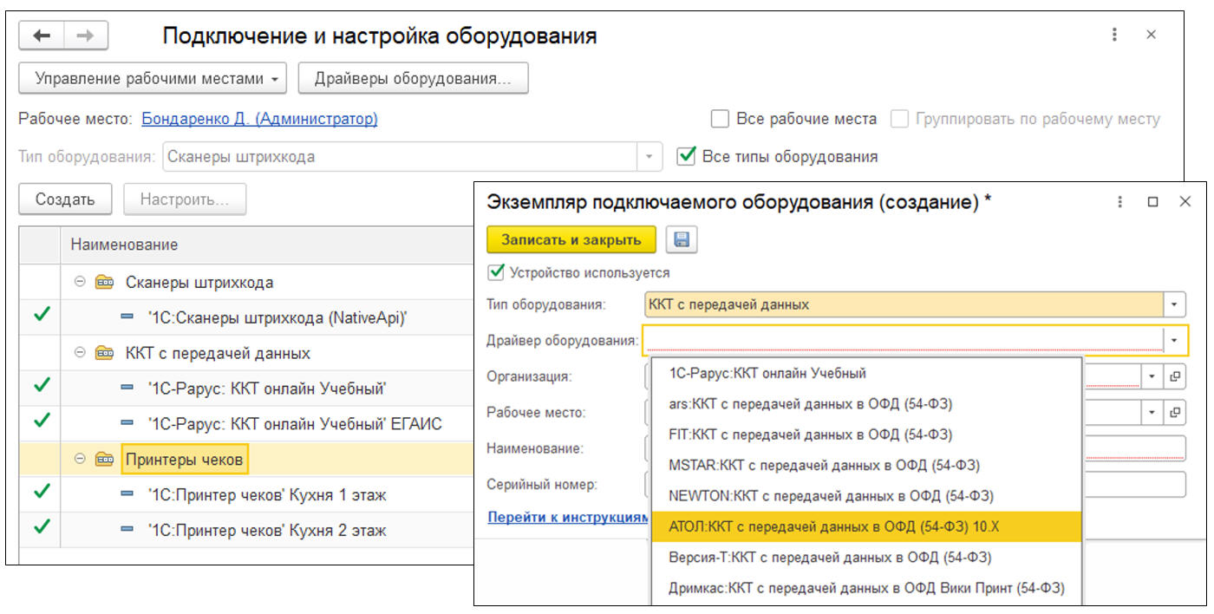This screenshot has height=614, width=1214.
Task: Collapse the Сканеры штрихкода group
Action: [81, 282]
